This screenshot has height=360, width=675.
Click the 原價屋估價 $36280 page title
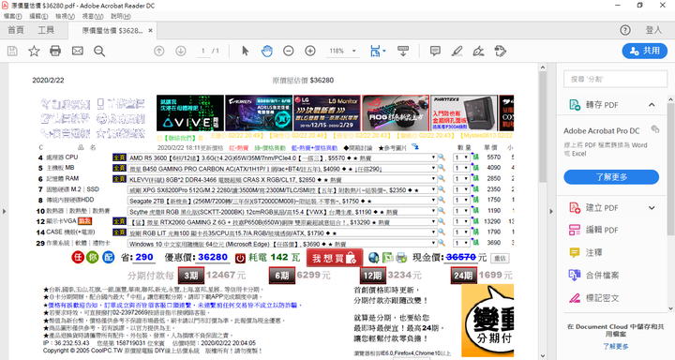click(303, 80)
